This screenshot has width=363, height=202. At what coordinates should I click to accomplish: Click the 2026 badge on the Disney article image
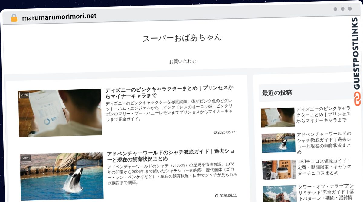24,95
